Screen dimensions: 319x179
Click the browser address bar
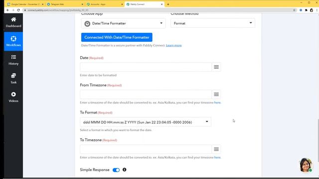[x=159, y=10]
